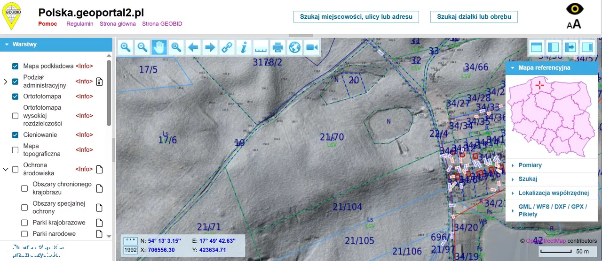Open the printer print tool
Viewport: 602px width, 261px height.
click(x=278, y=47)
